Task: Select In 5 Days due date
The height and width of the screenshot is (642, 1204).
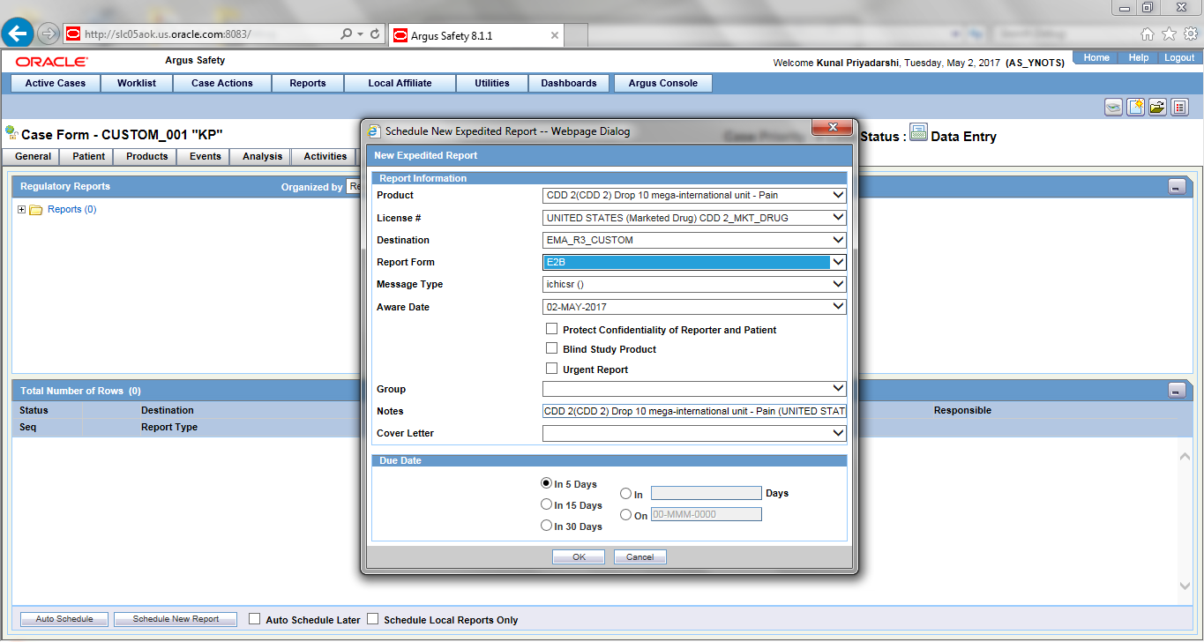Action: point(547,483)
